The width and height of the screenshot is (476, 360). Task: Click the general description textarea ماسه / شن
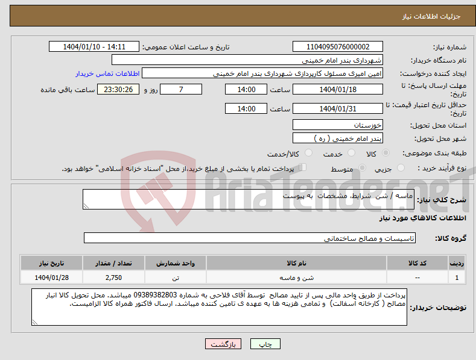click(x=249, y=199)
